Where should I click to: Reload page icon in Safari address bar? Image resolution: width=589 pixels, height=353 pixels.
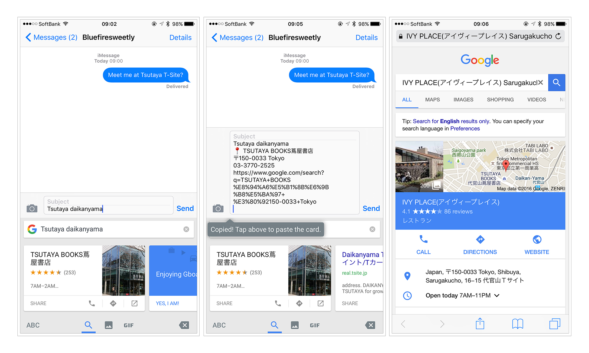(558, 36)
